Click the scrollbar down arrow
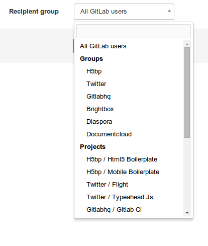Image resolution: width=208 pixels, height=246 pixels. (x=187, y=213)
